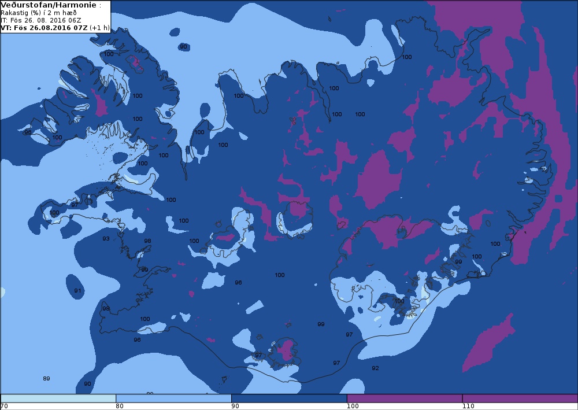Viewport: 578px width, 410px height.
Task: Click the 'Rakastig (%) í 2 m hæð' line
Action: 38,13
